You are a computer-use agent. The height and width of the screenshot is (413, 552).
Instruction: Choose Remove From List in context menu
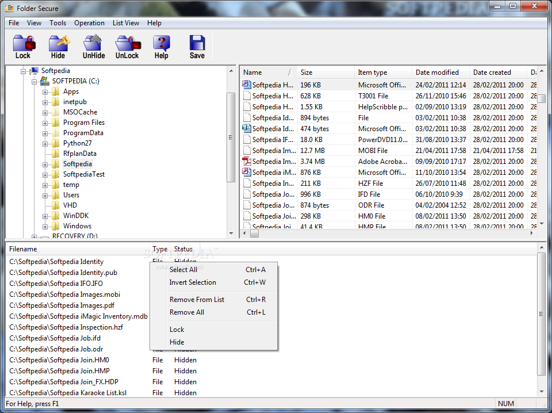pos(214,300)
